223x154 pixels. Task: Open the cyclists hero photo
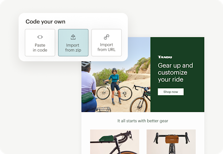116,87
